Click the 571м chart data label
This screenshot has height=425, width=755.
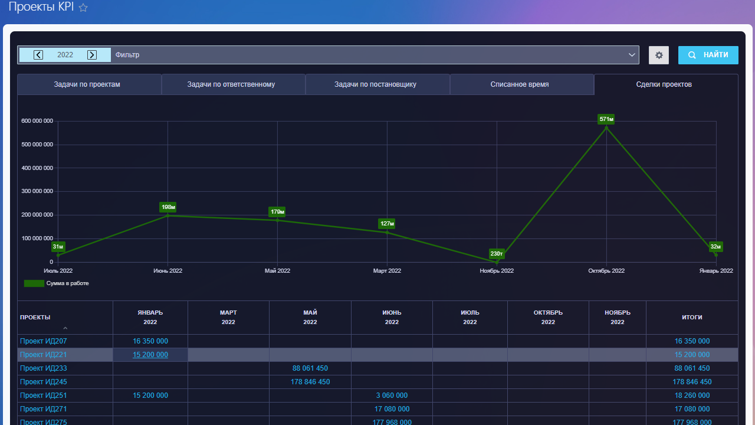point(606,119)
